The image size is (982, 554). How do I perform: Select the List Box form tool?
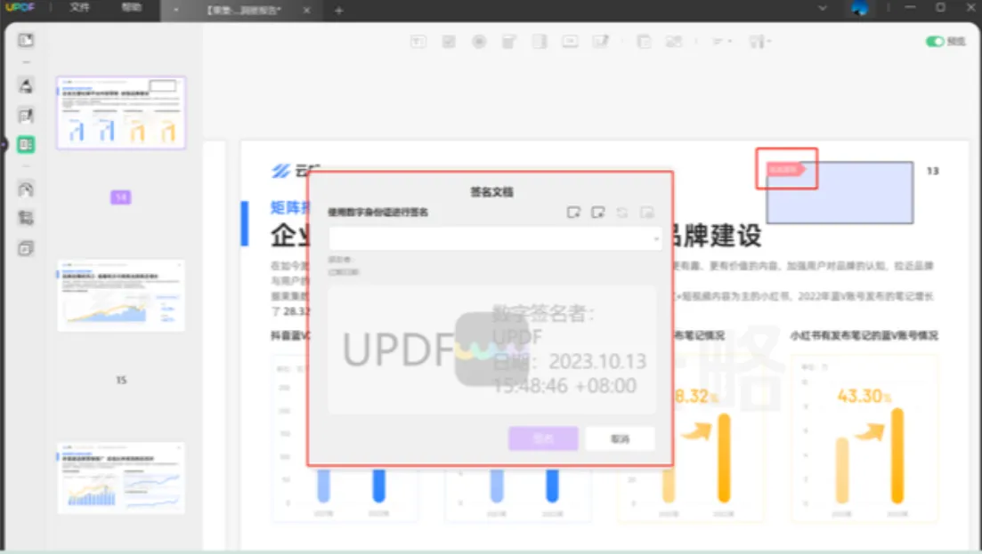click(540, 42)
